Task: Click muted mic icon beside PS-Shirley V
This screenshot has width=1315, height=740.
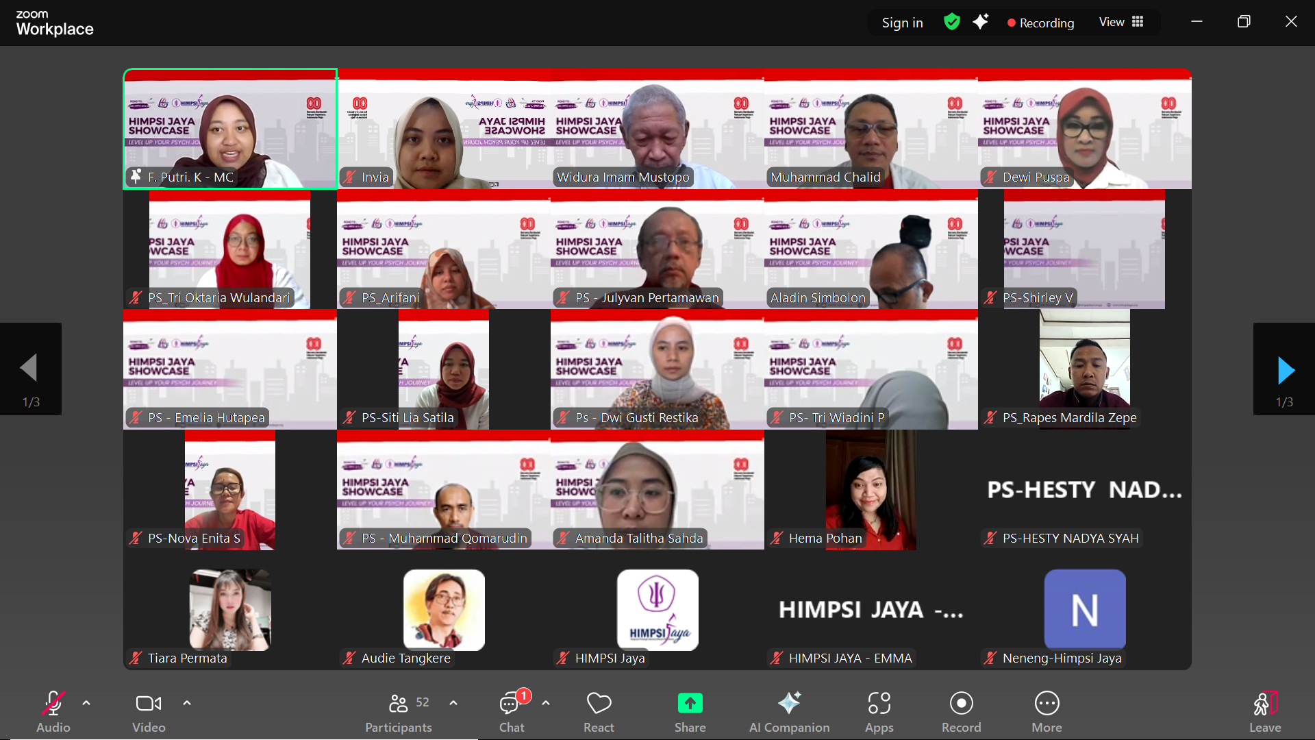Action: click(990, 297)
